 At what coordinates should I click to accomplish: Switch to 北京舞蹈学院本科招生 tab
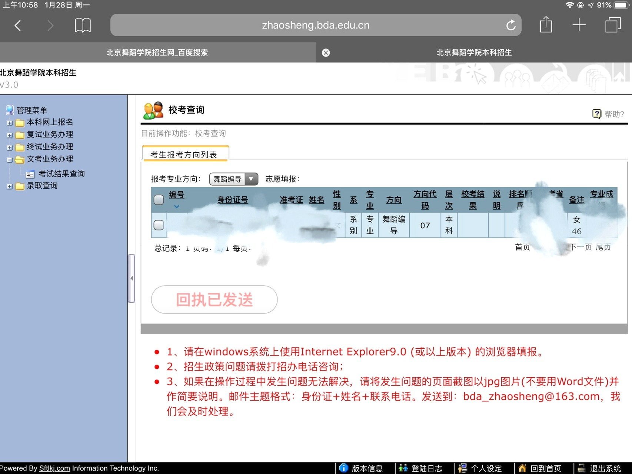click(x=474, y=53)
